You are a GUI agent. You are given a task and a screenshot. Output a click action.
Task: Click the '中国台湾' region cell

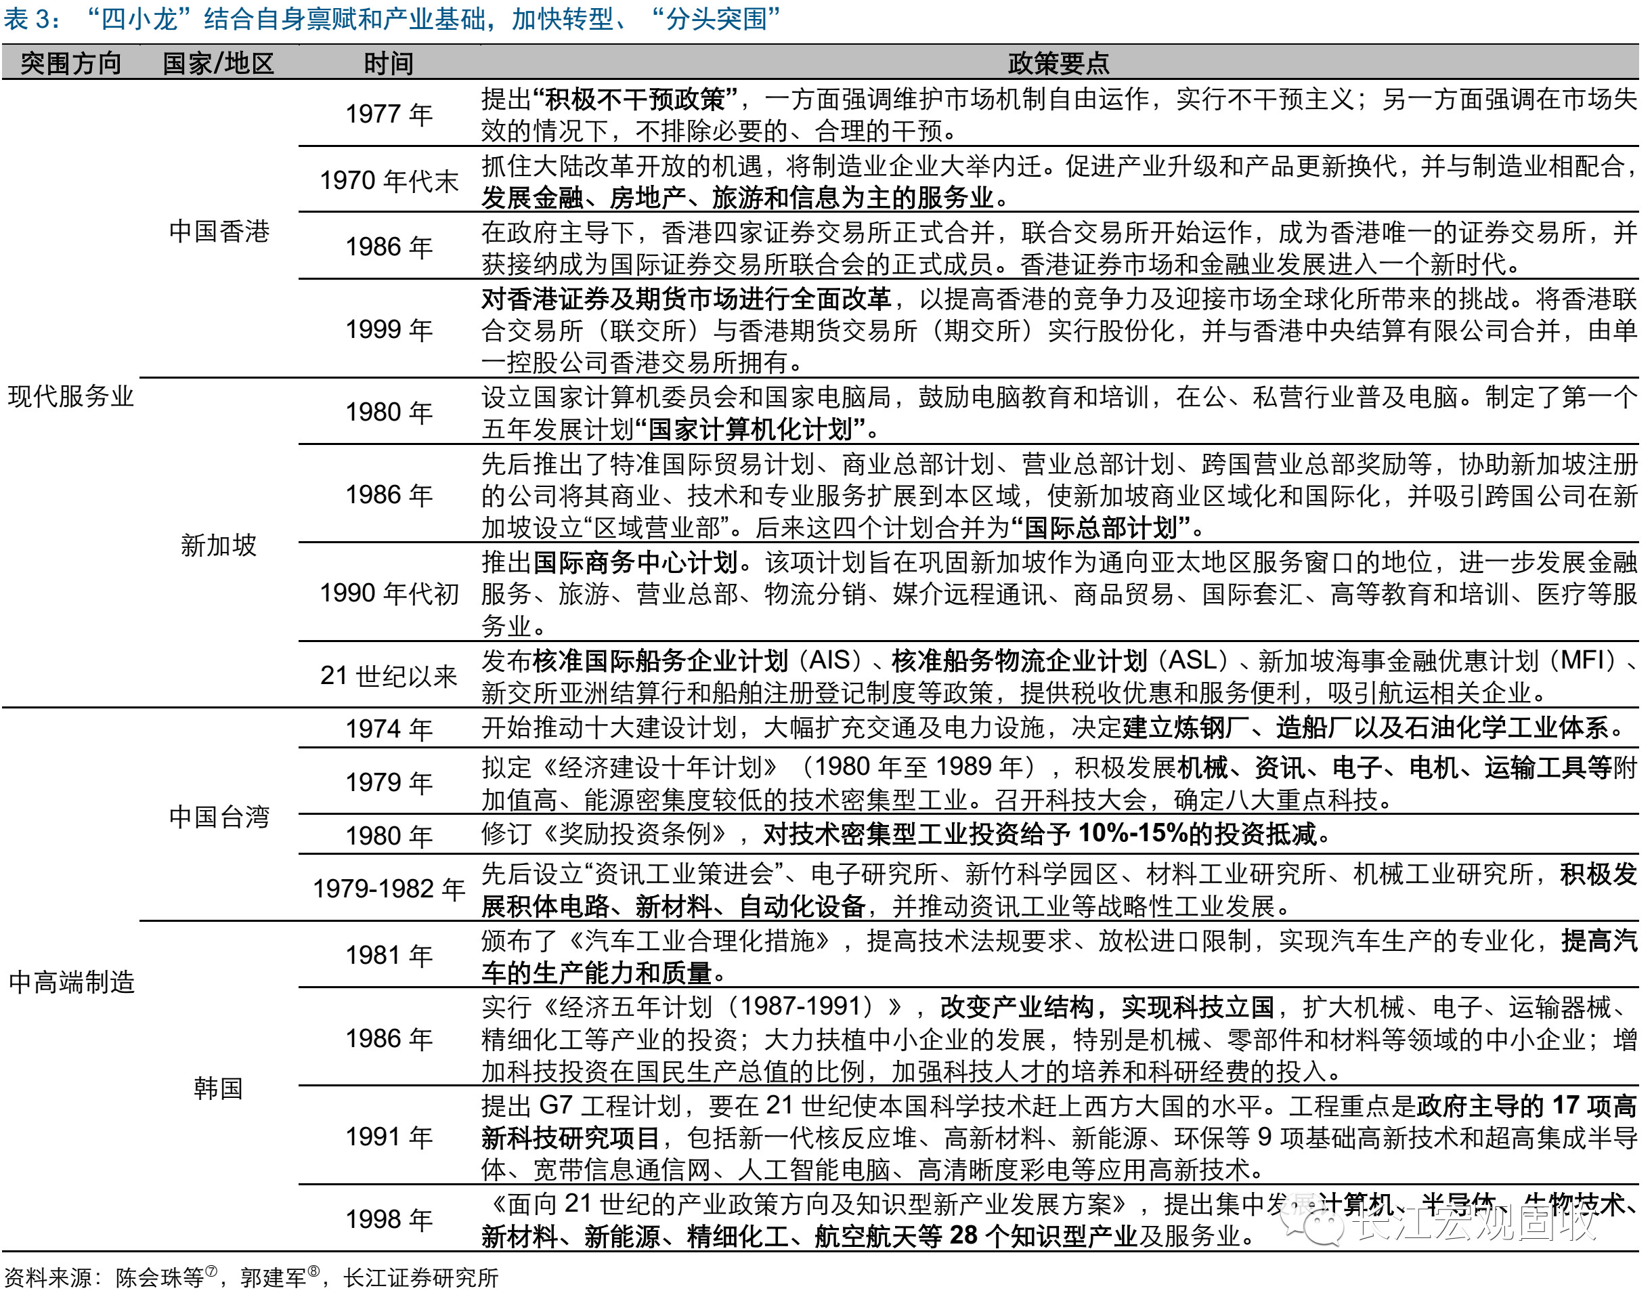[x=219, y=817]
